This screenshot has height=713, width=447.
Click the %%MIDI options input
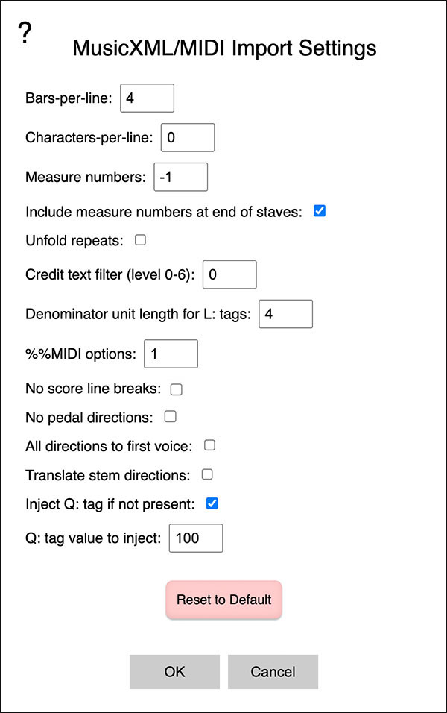click(x=171, y=354)
